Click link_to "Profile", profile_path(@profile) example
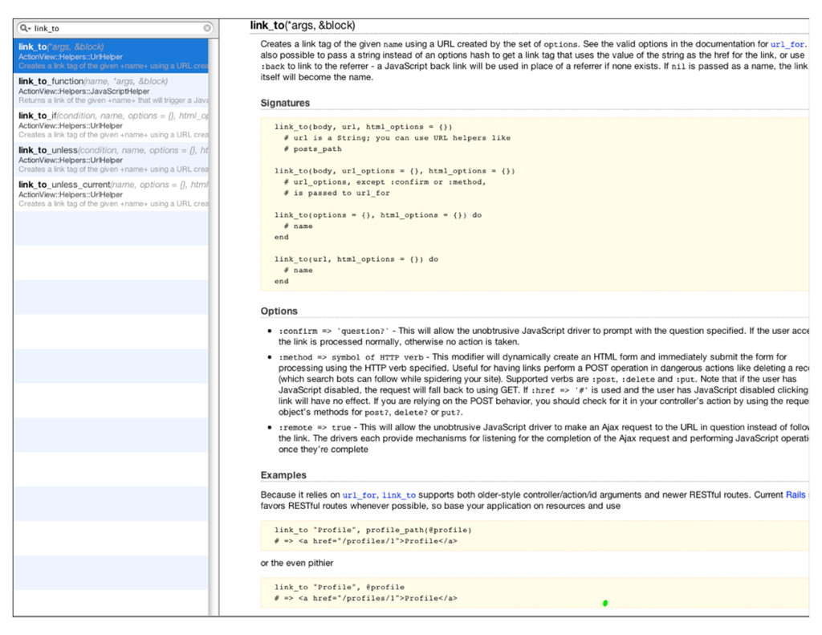 tap(372, 530)
